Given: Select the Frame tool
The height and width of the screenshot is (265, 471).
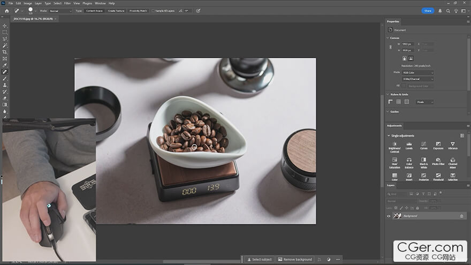Looking at the screenshot, I should tap(4, 58).
